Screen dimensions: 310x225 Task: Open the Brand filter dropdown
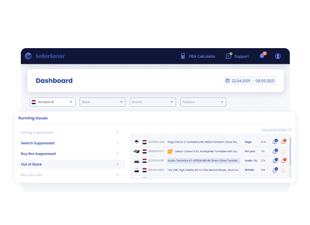pyautogui.click(x=153, y=102)
